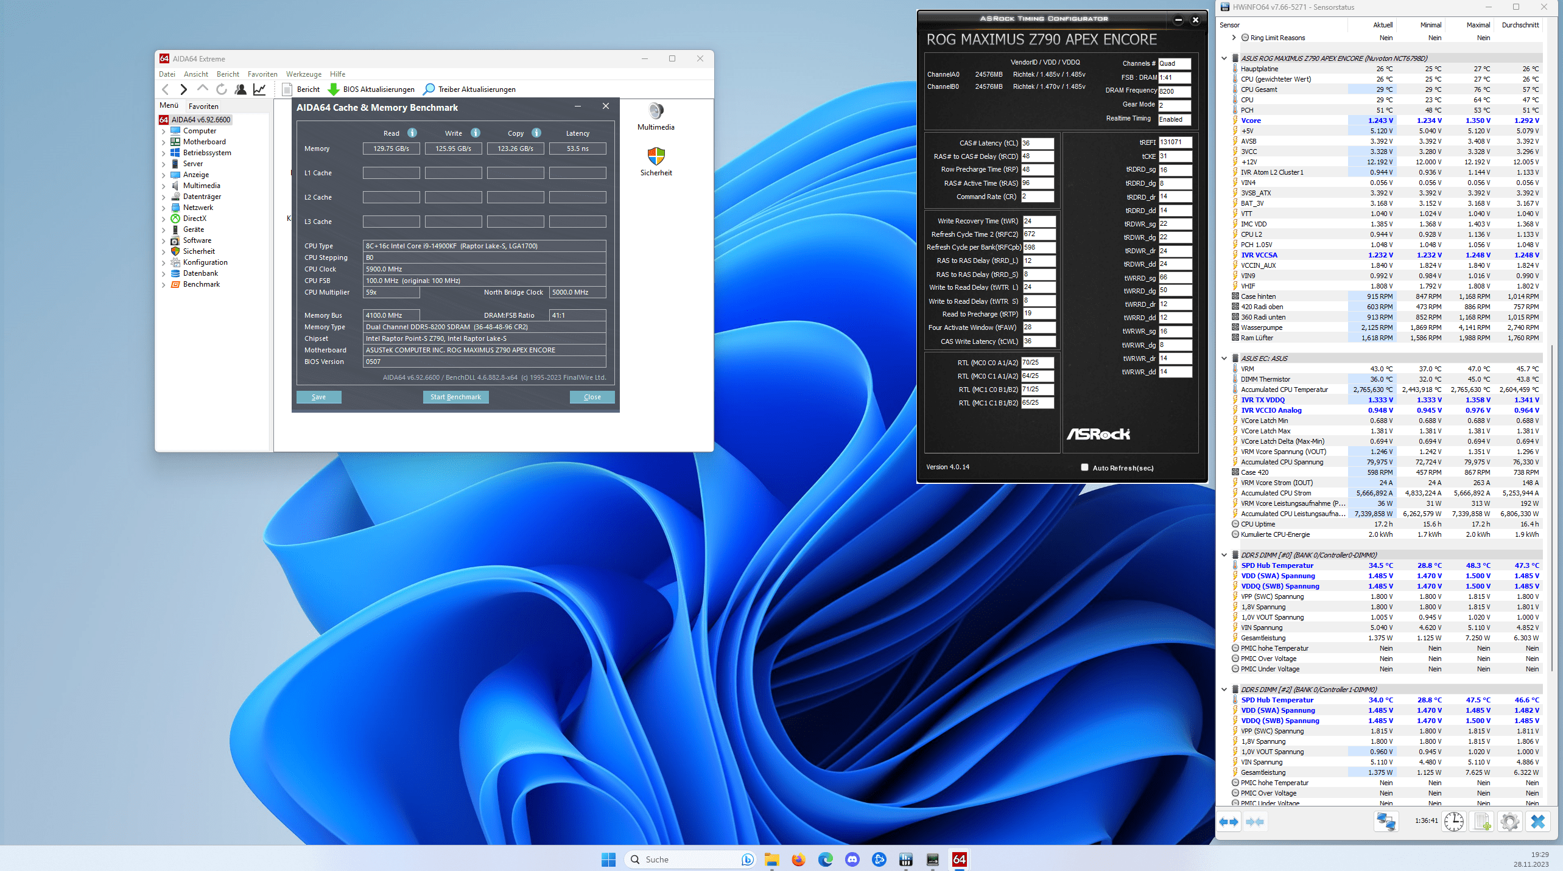Click IVR TX VDDQ sensor row

[x=1386, y=400]
